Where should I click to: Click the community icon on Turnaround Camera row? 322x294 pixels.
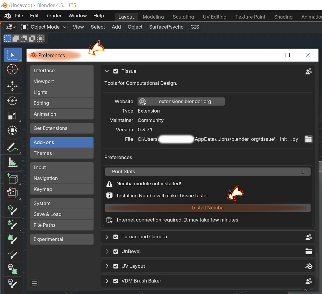[308, 237]
